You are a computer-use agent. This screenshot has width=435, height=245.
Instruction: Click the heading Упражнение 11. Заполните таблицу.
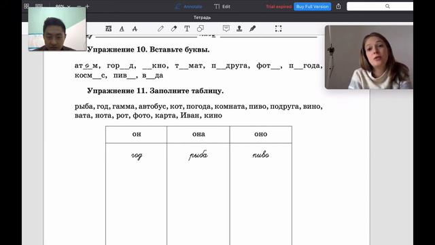point(156,91)
